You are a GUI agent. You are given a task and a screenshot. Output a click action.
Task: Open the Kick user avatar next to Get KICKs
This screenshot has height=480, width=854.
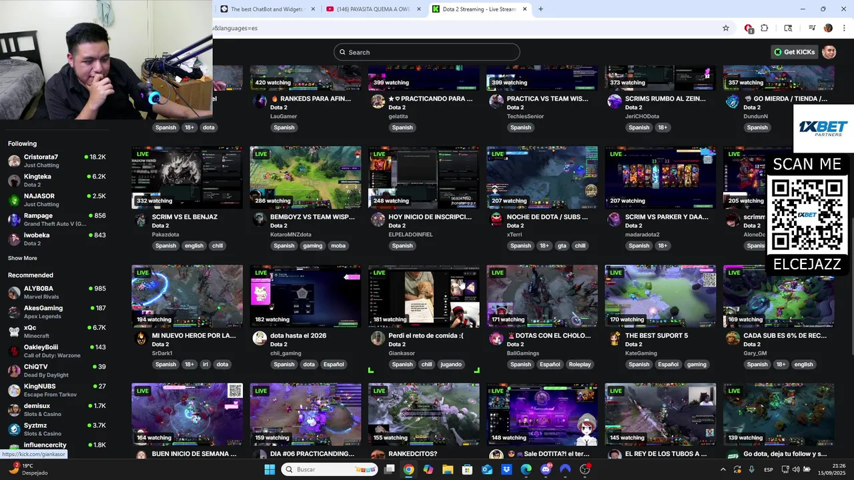click(x=829, y=52)
